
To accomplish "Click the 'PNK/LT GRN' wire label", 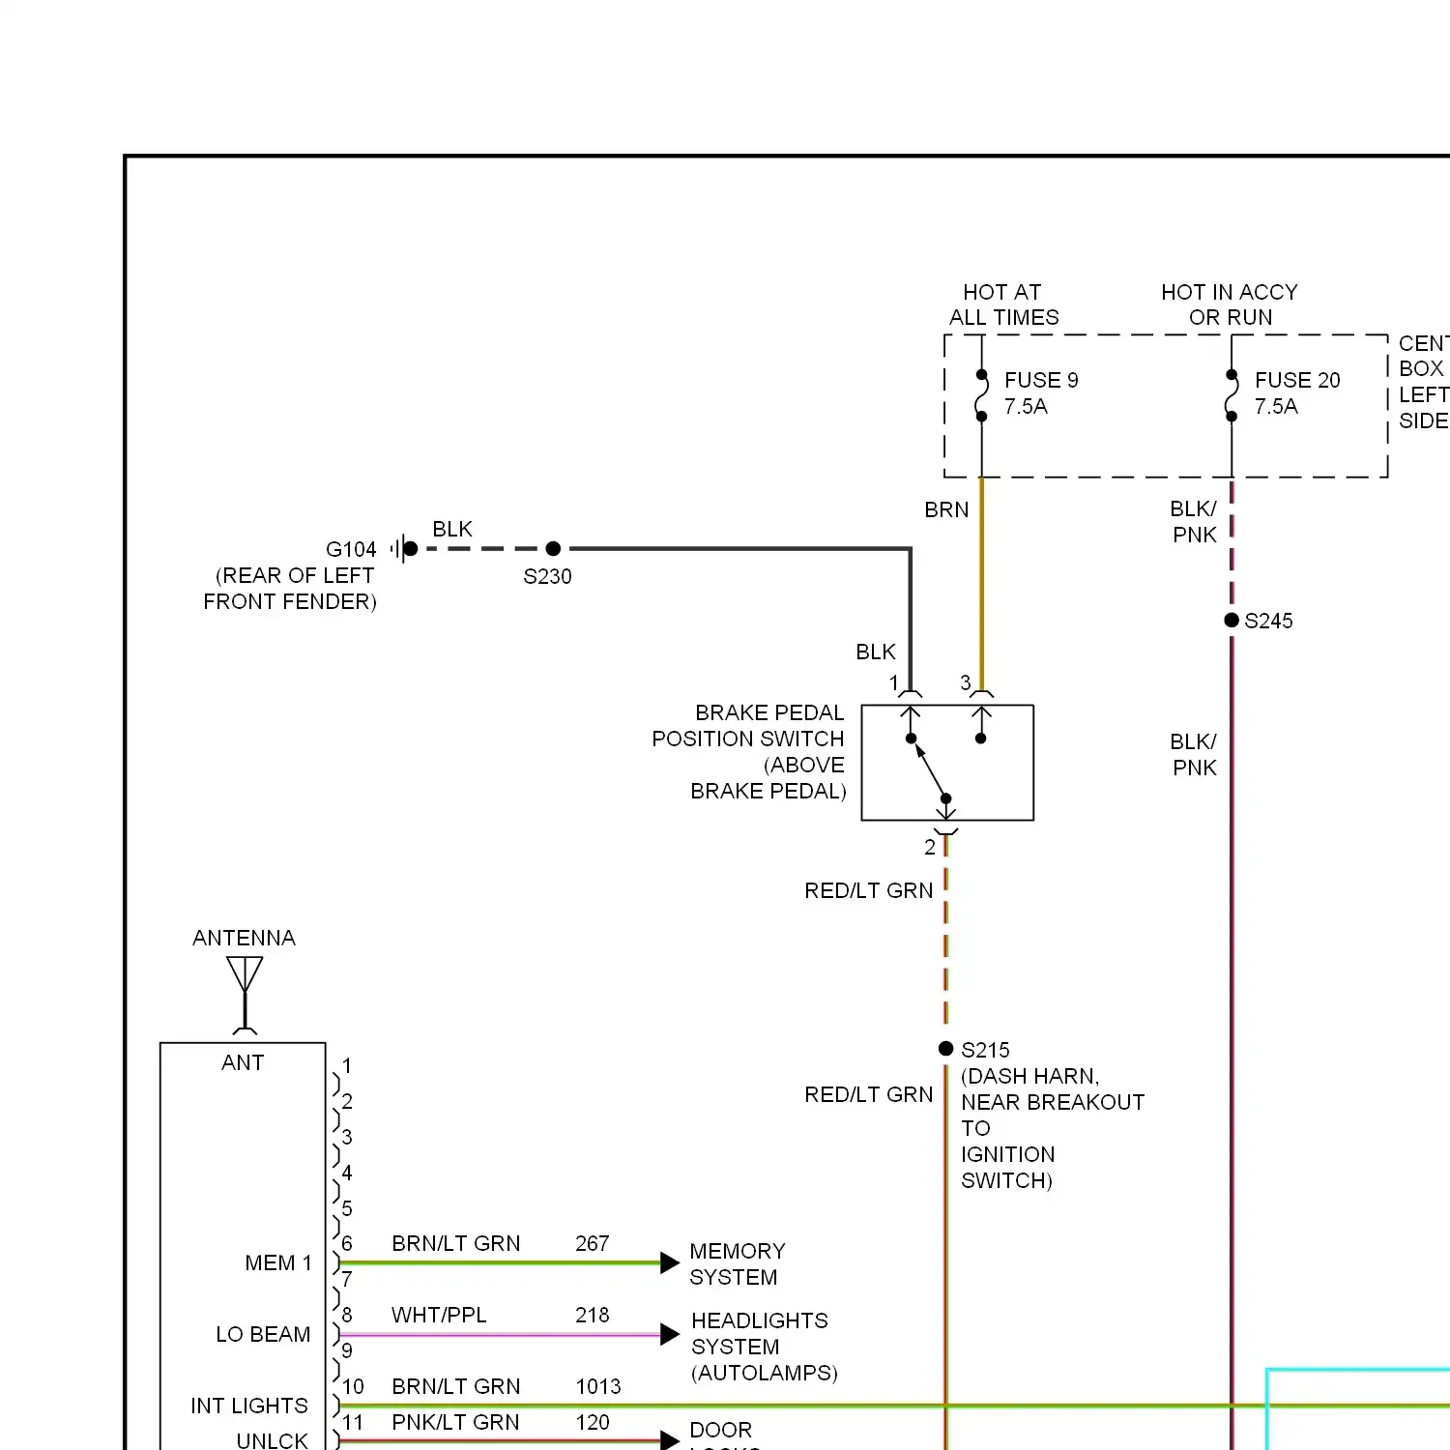I will click(455, 1422).
